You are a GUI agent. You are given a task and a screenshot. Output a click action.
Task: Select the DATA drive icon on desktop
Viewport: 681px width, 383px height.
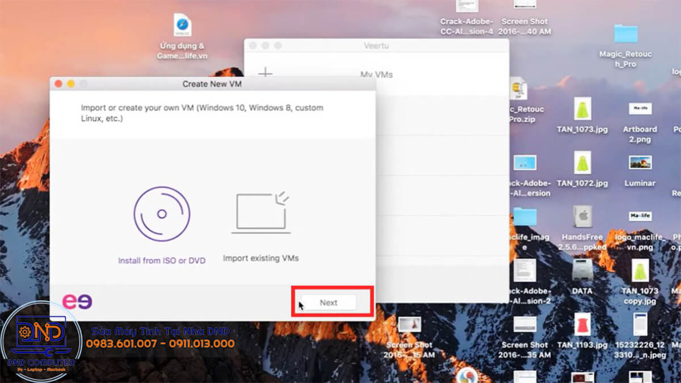point(582,271)
